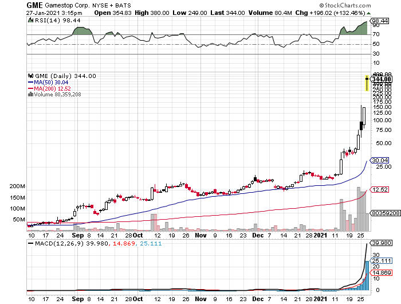This screenshot has width=401, height=304.
Task: Click 'Oct' on the price chart date axis
Action: [138, 235]
